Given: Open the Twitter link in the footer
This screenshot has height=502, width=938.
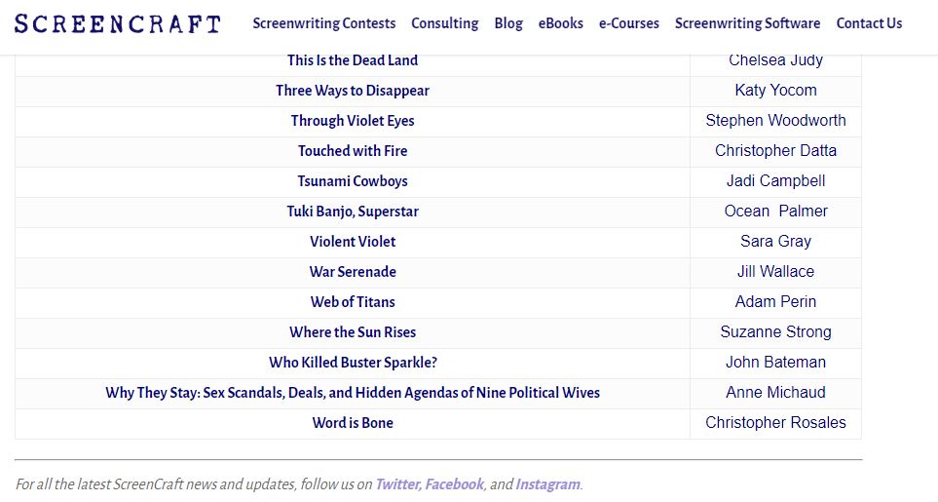Looking at the screenshot, I should click(396, 484).
